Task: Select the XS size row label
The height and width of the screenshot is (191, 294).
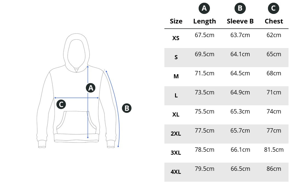Action: (176, 38)
